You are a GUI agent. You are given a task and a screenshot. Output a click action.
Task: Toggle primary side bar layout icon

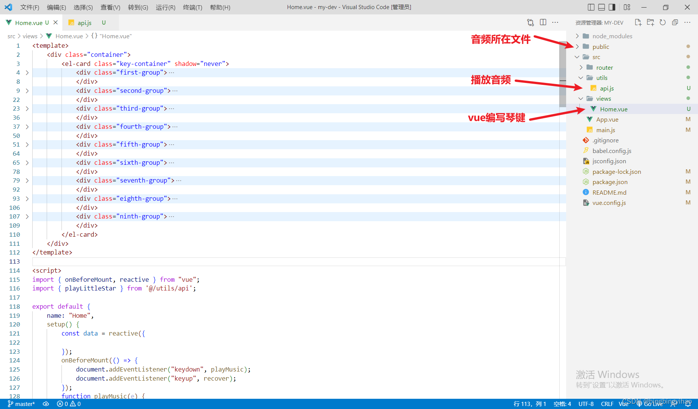(591, 7)
